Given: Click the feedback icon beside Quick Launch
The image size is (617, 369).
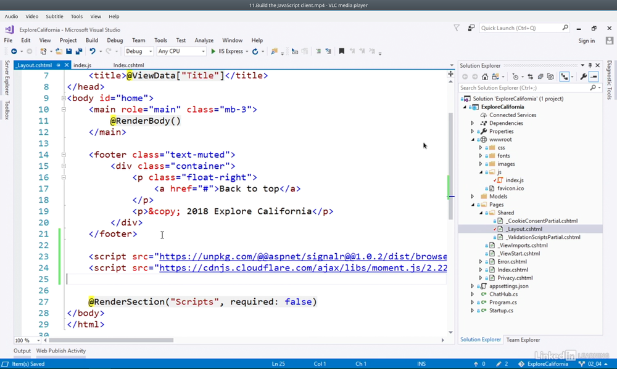Looking at the screenshot, I should click(x=471, y=28).
